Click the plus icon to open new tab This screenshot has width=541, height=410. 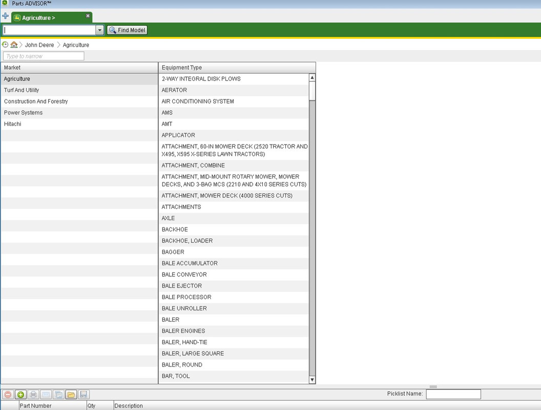click(5, 16)
